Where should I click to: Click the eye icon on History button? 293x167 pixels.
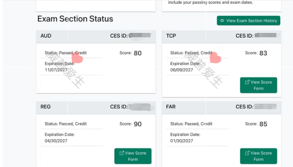click(x=222, y=21)
